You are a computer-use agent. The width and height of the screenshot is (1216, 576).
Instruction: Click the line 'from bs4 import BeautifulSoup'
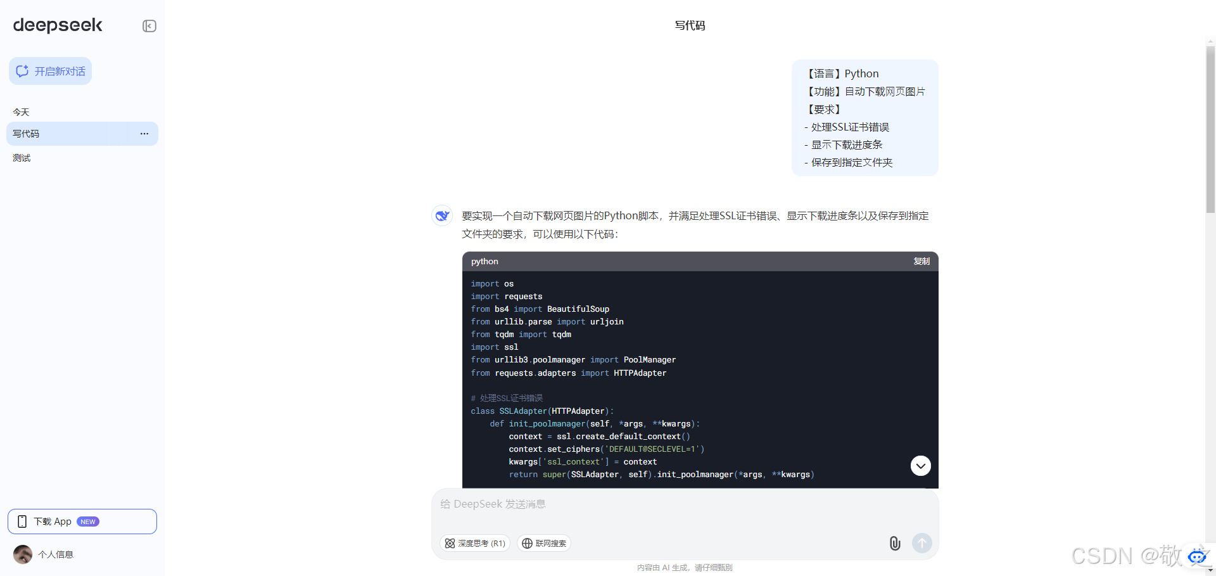540,309
